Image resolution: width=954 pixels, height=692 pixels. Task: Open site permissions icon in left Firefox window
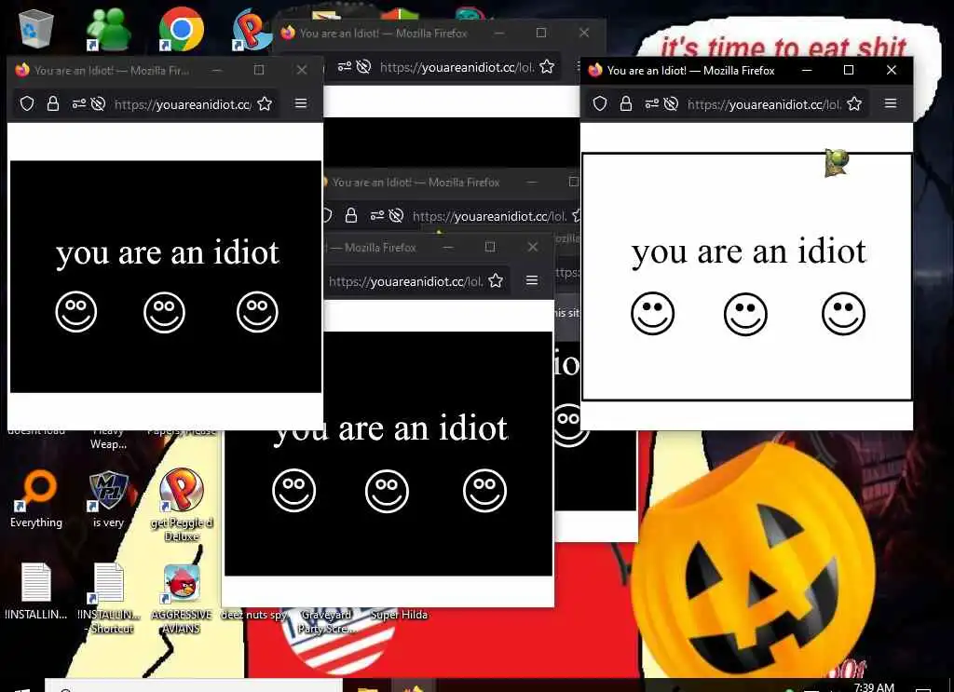79,104
